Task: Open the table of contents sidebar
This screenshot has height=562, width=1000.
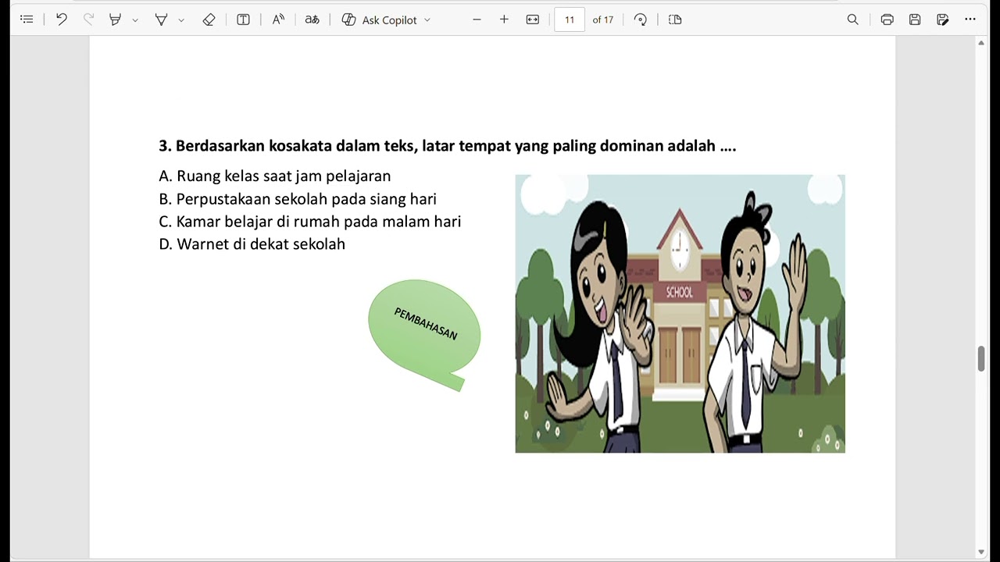Action: click(27, 20)
